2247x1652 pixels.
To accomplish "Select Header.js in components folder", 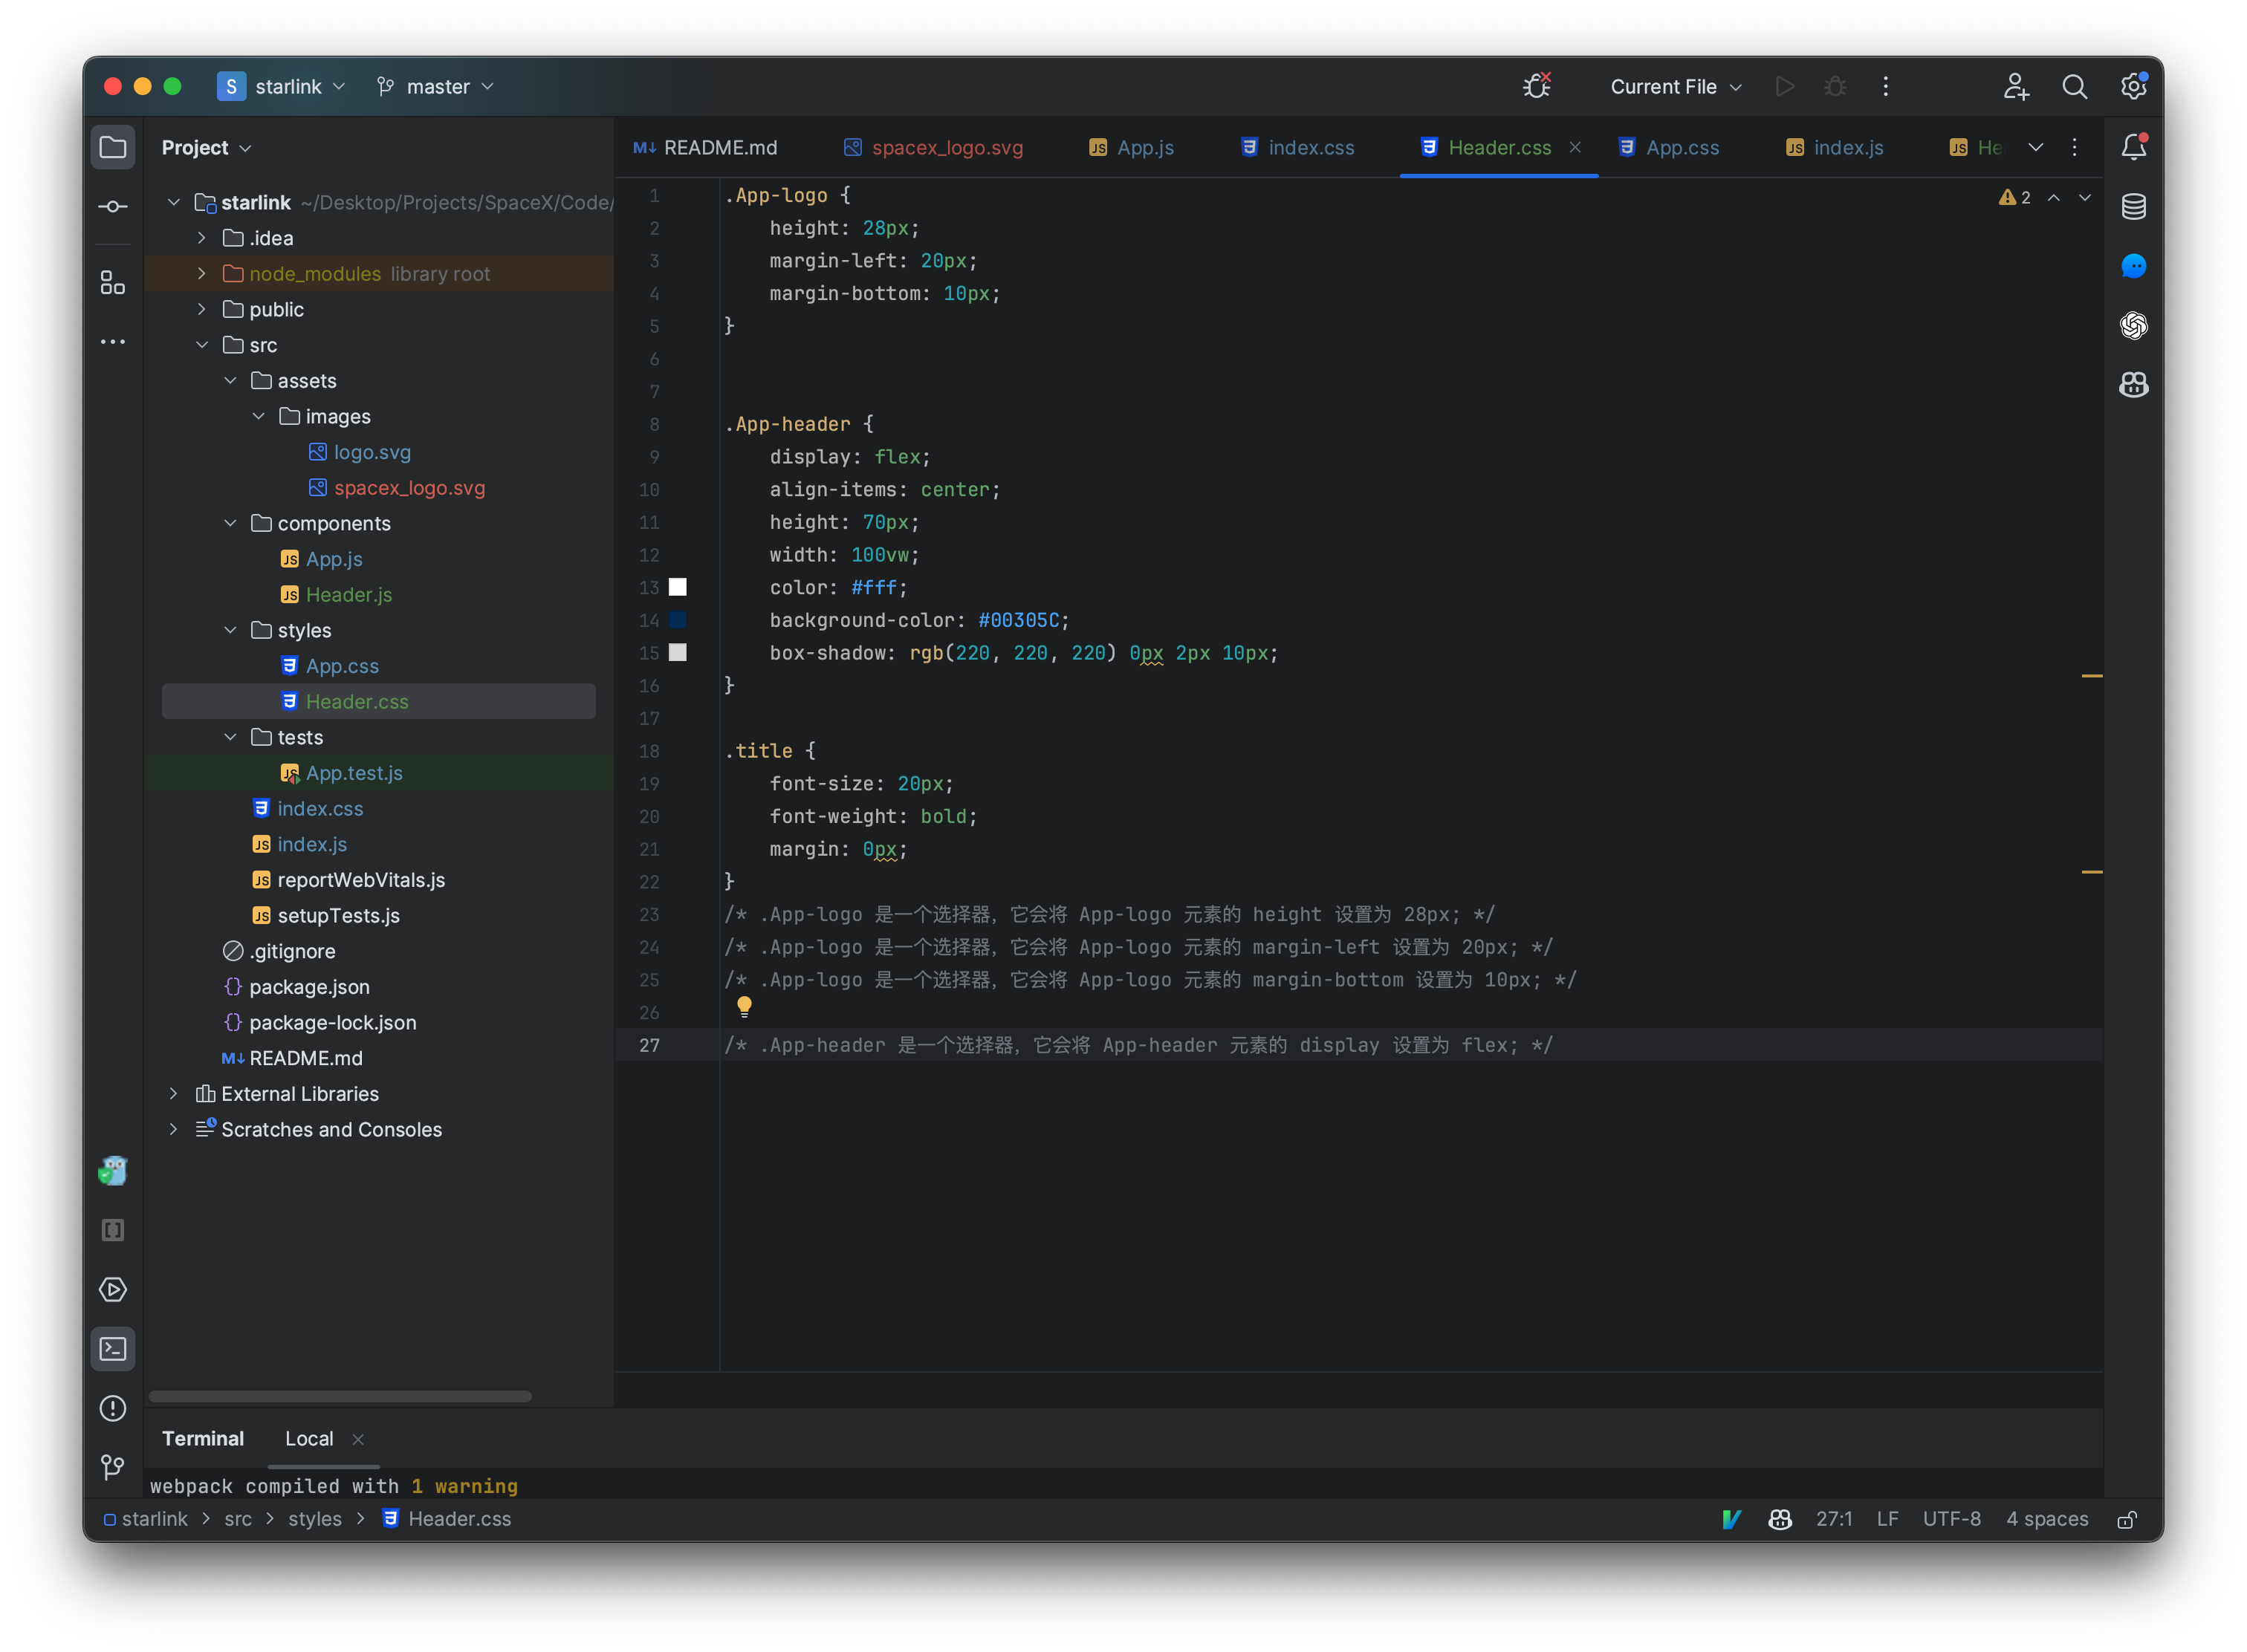I will click(347, 593).
